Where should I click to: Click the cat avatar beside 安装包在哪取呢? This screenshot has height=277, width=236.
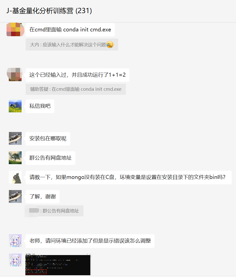[x=15, y=138]
